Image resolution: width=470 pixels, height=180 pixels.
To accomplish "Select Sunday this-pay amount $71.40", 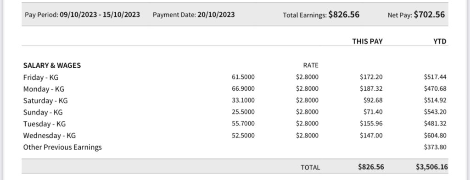I will 373,112.
